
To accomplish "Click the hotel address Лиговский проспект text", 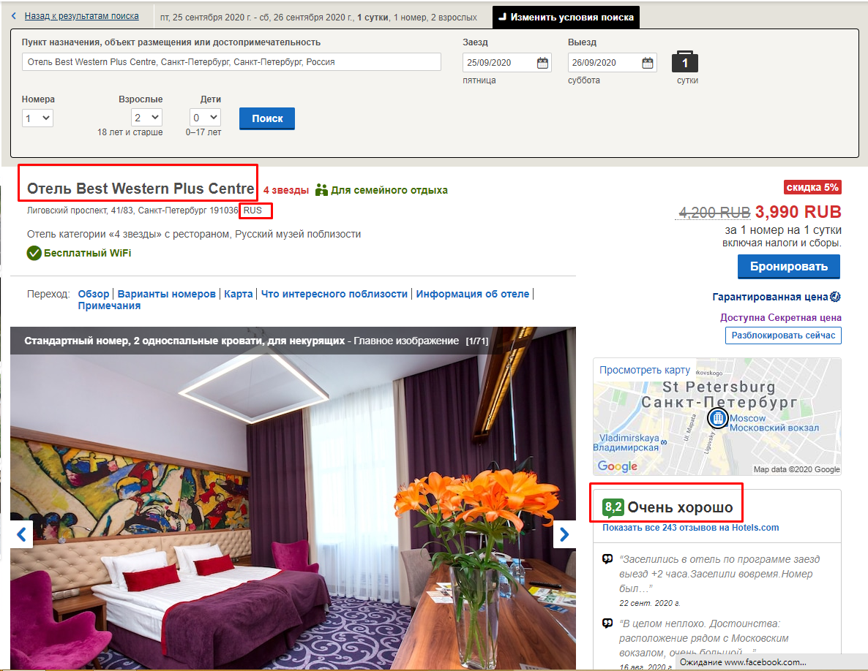I will click(x=132, y=211).
